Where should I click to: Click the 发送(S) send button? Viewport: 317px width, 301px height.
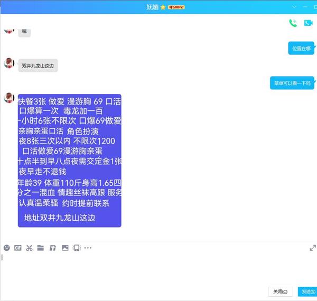click(307, 291)
